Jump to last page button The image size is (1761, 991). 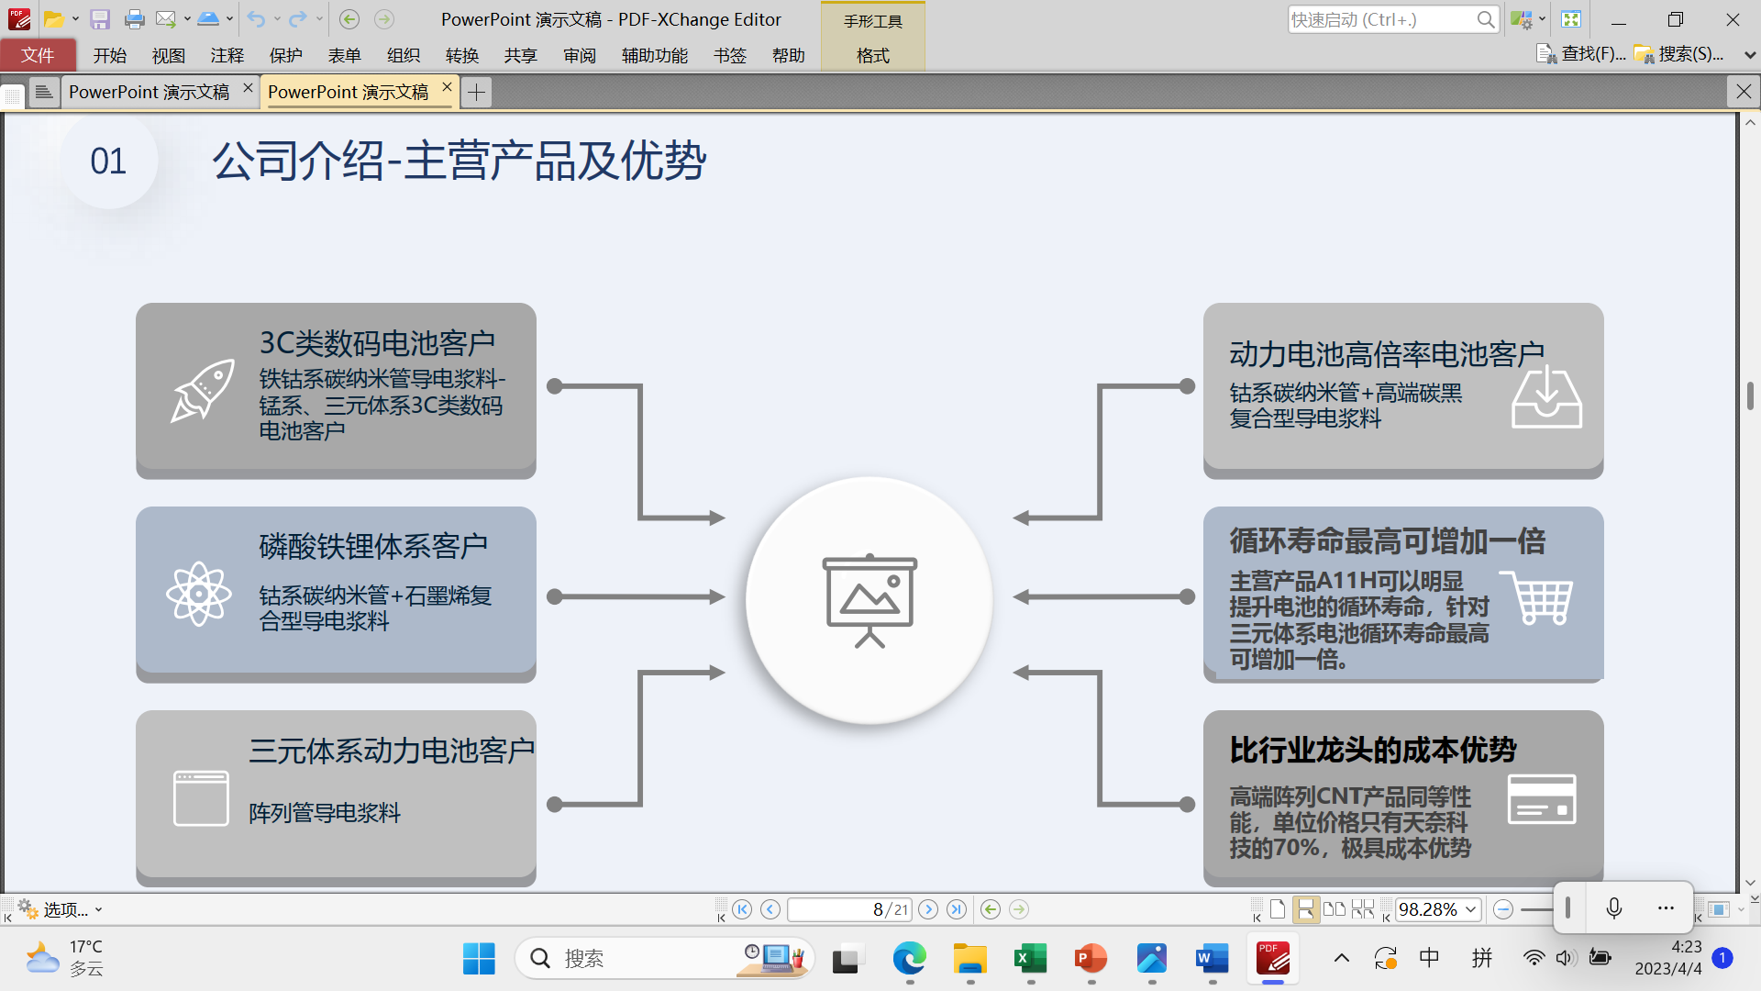pyautogui.click(x=957, y=909)
